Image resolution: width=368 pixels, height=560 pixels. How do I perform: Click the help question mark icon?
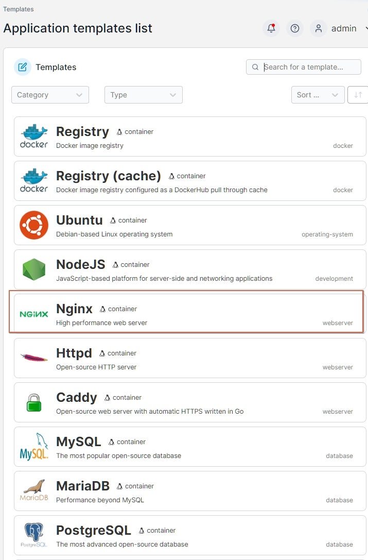coord(295,28)
